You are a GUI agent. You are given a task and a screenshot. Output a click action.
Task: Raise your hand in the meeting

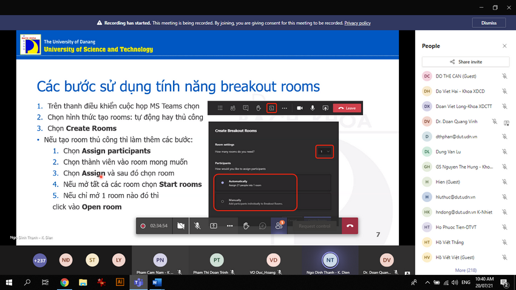pyautogui.click(x=246, y=226)
